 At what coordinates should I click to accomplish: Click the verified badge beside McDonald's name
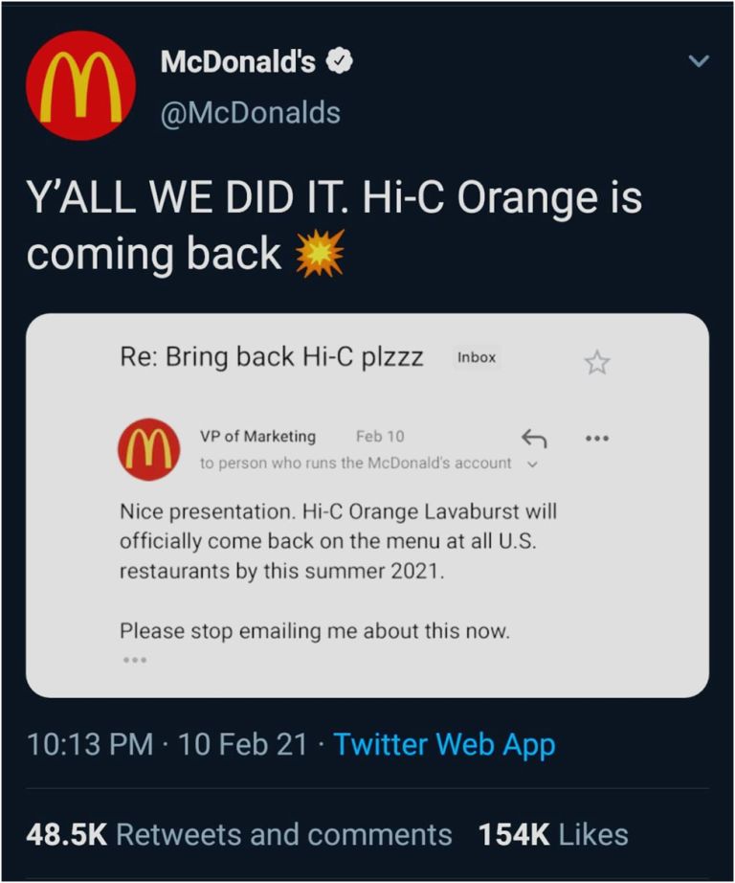pyautogui.click(x=339, y=63)
